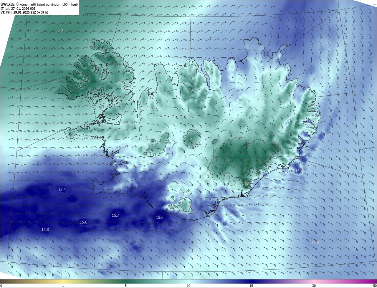Click the 0 tick on the color scale

[1, 286]
